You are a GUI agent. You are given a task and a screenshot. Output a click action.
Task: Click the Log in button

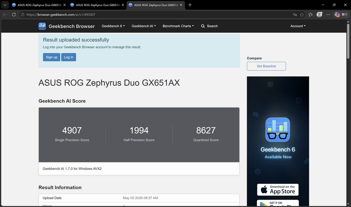pos(69,57)
